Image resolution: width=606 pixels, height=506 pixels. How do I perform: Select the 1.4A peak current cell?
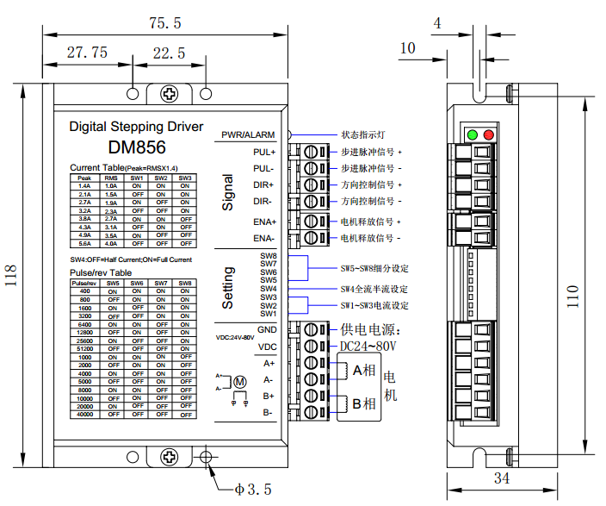pos(84,186)
